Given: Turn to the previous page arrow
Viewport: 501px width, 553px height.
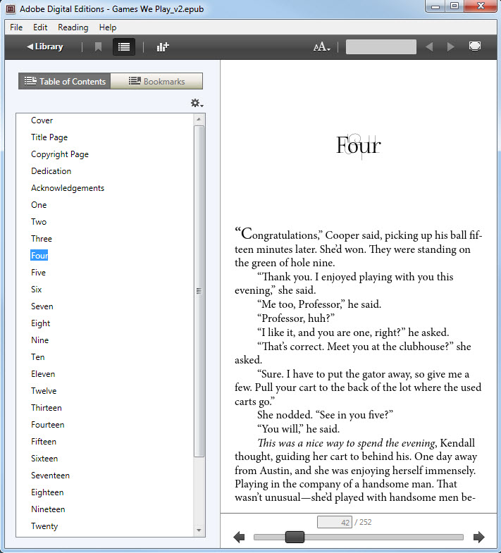Looking at the screenshot, I should 239,538.
